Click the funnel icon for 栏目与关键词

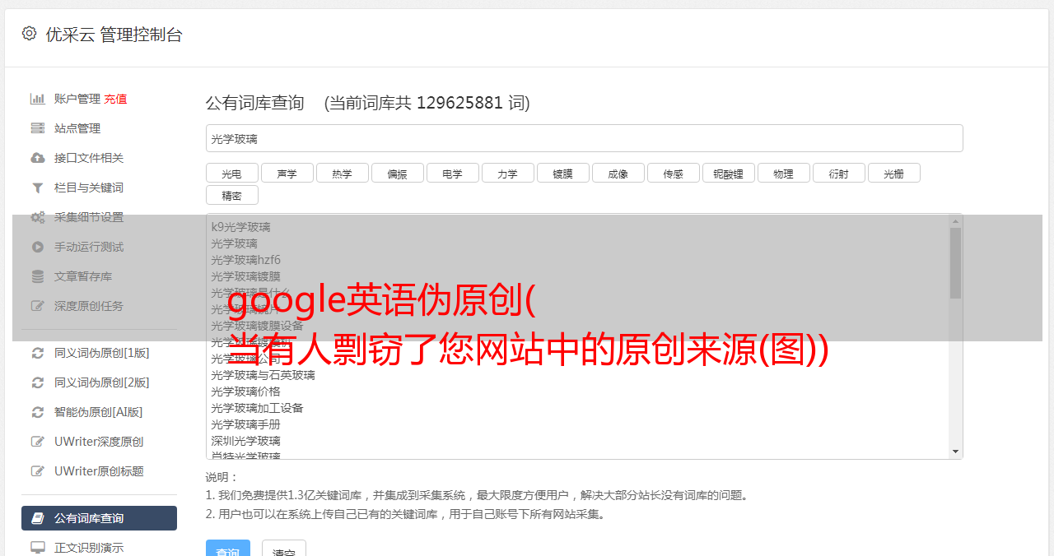[x=38, y=188]
